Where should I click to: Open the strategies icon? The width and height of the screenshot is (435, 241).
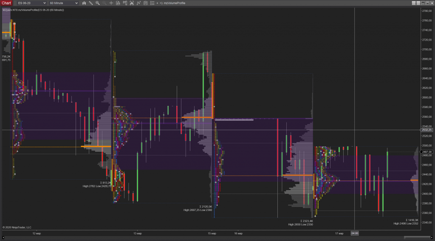point(145,3)
